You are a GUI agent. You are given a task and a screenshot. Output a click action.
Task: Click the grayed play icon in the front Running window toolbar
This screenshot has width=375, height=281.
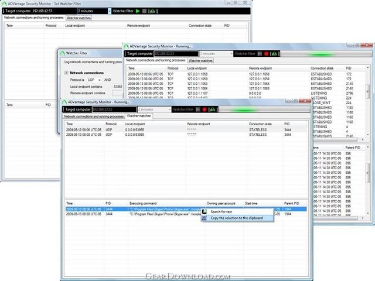point(198,109)
